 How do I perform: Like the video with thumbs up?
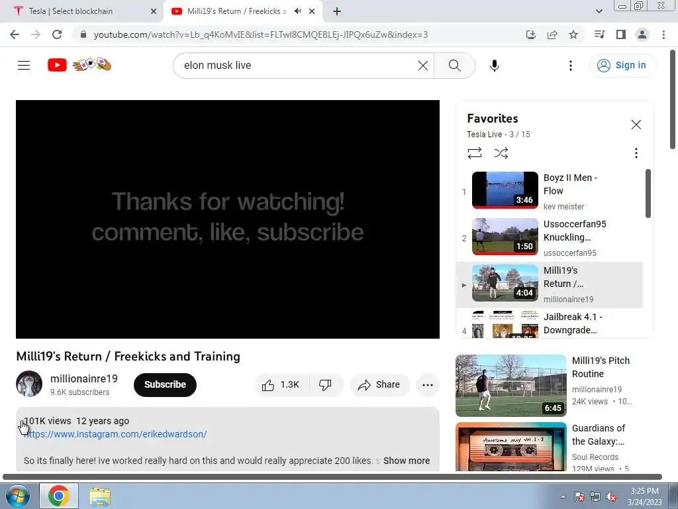tap(281, 385)
